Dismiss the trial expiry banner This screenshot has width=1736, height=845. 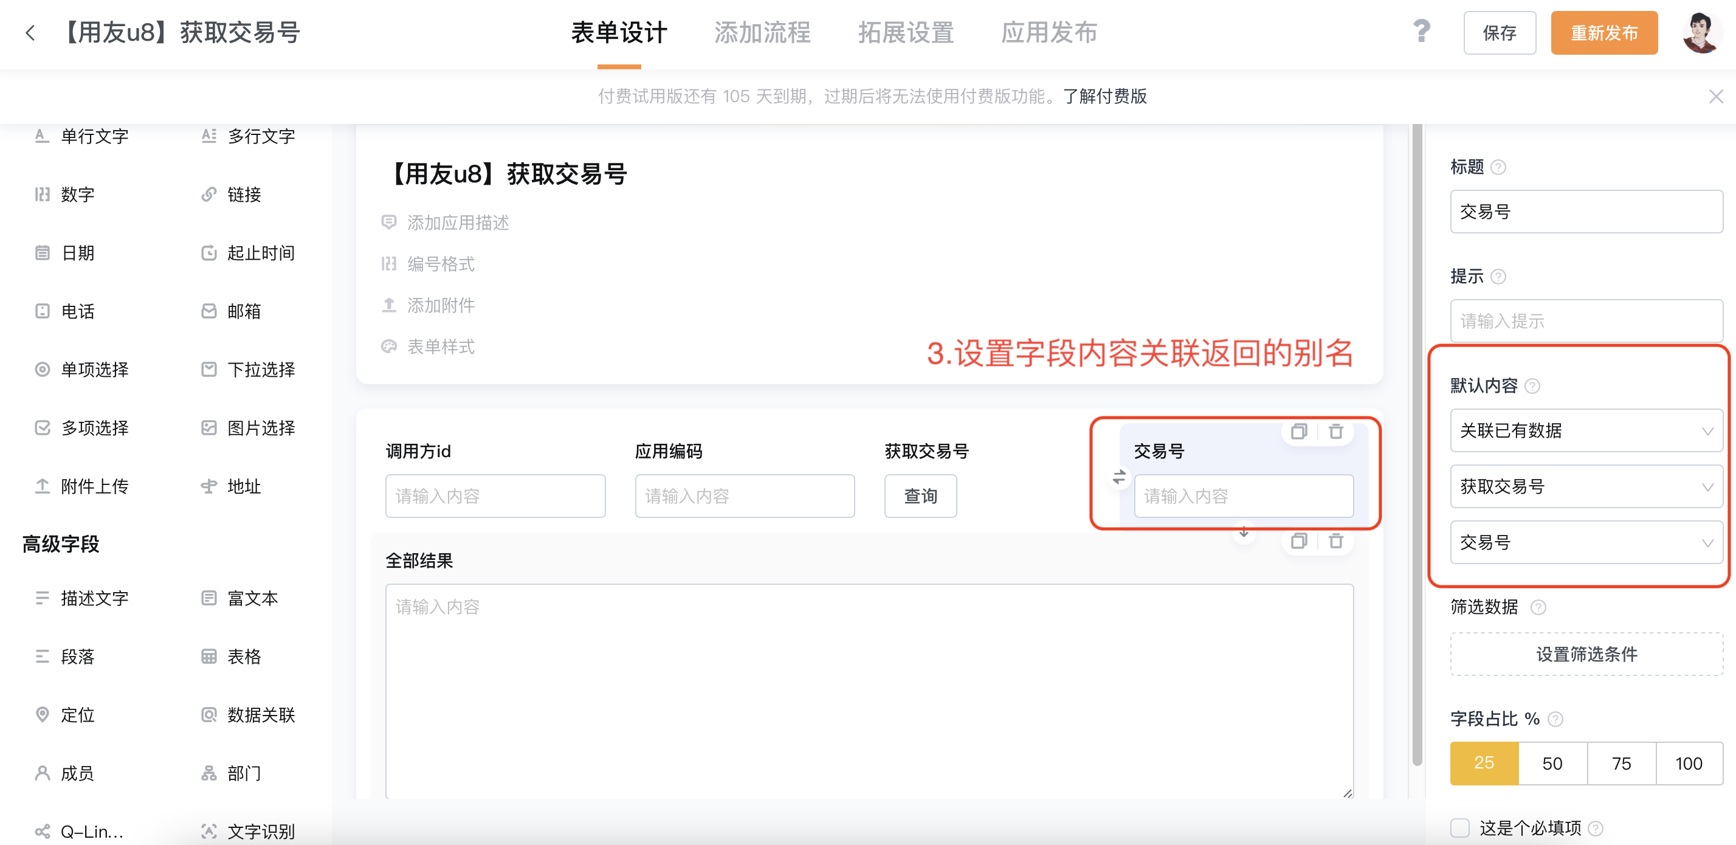pos(1715,97)
